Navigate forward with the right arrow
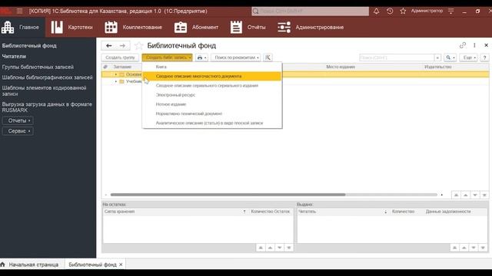This screenshot has height=276, width=492. point(122,46)
